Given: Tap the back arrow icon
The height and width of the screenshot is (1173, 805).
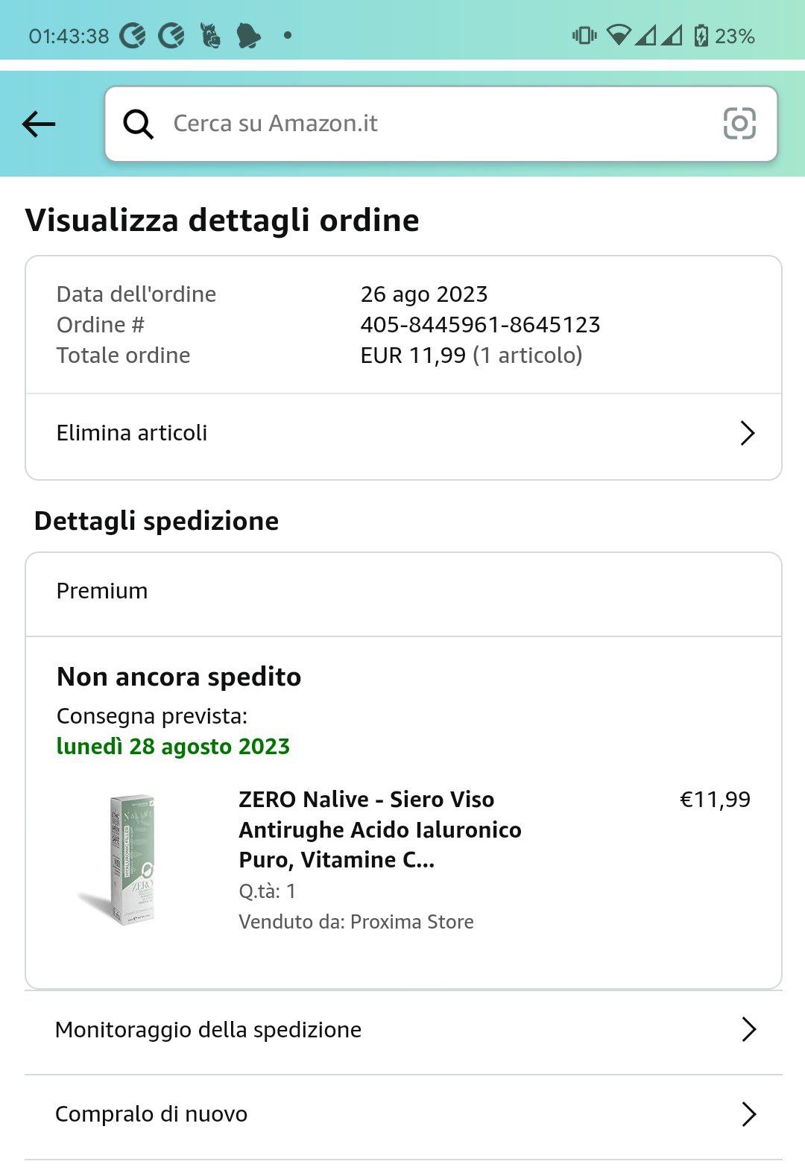Looking at the screenshot, I should (39, 124).
